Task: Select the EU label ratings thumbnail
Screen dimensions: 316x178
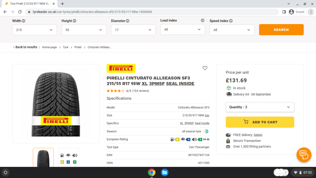Action: [69, 157]
